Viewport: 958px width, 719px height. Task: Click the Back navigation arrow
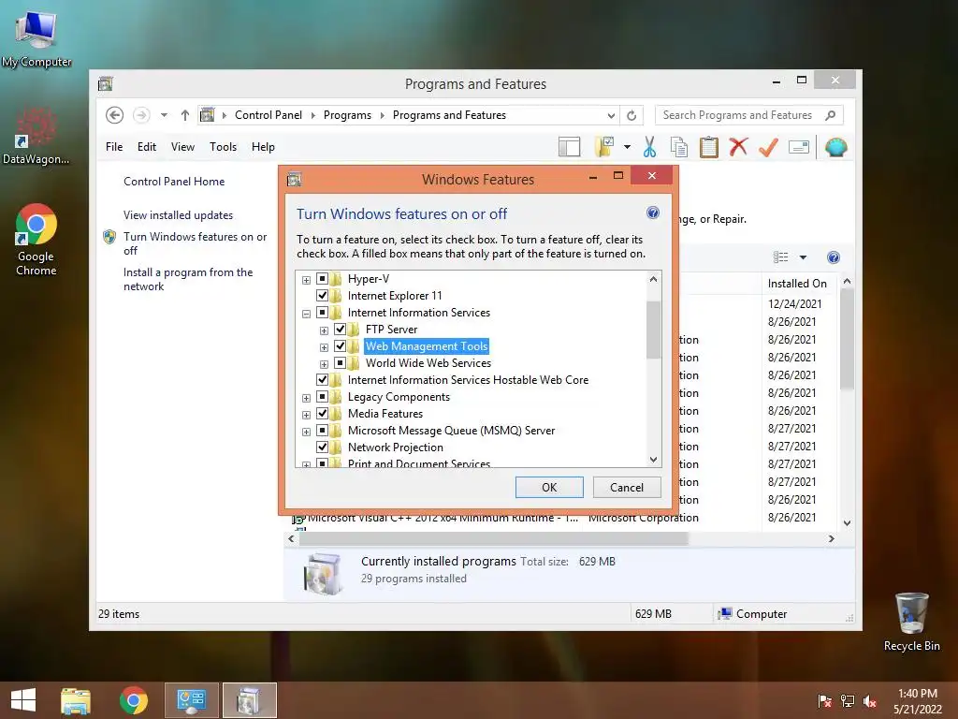114,115
